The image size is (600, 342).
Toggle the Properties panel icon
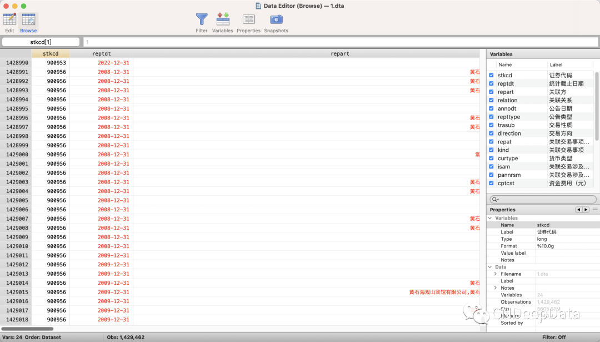pyautogui.click(x=248, y=19)
